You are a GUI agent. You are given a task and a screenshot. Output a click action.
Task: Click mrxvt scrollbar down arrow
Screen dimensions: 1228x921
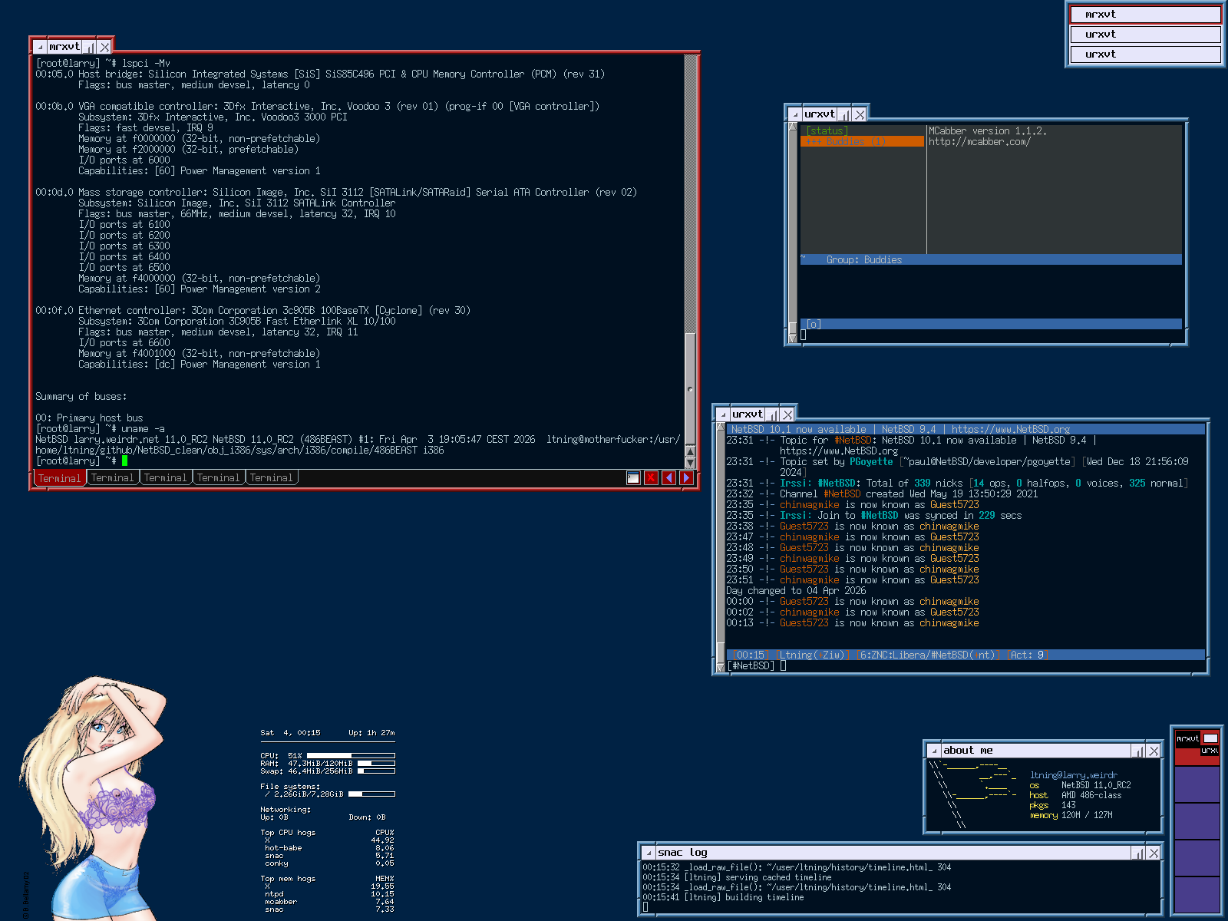click(690, 464)
